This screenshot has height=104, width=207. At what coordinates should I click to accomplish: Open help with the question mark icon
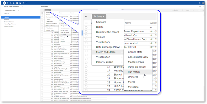[203, 7]
